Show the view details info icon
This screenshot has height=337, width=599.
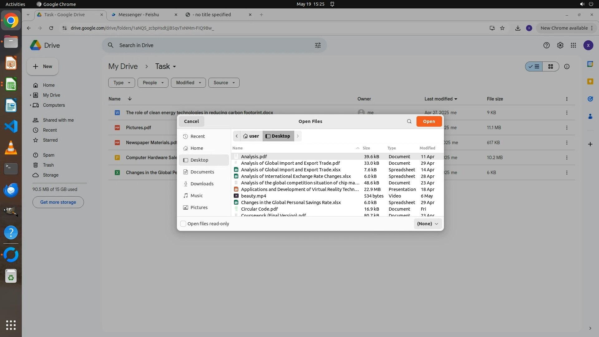point(567,67)
